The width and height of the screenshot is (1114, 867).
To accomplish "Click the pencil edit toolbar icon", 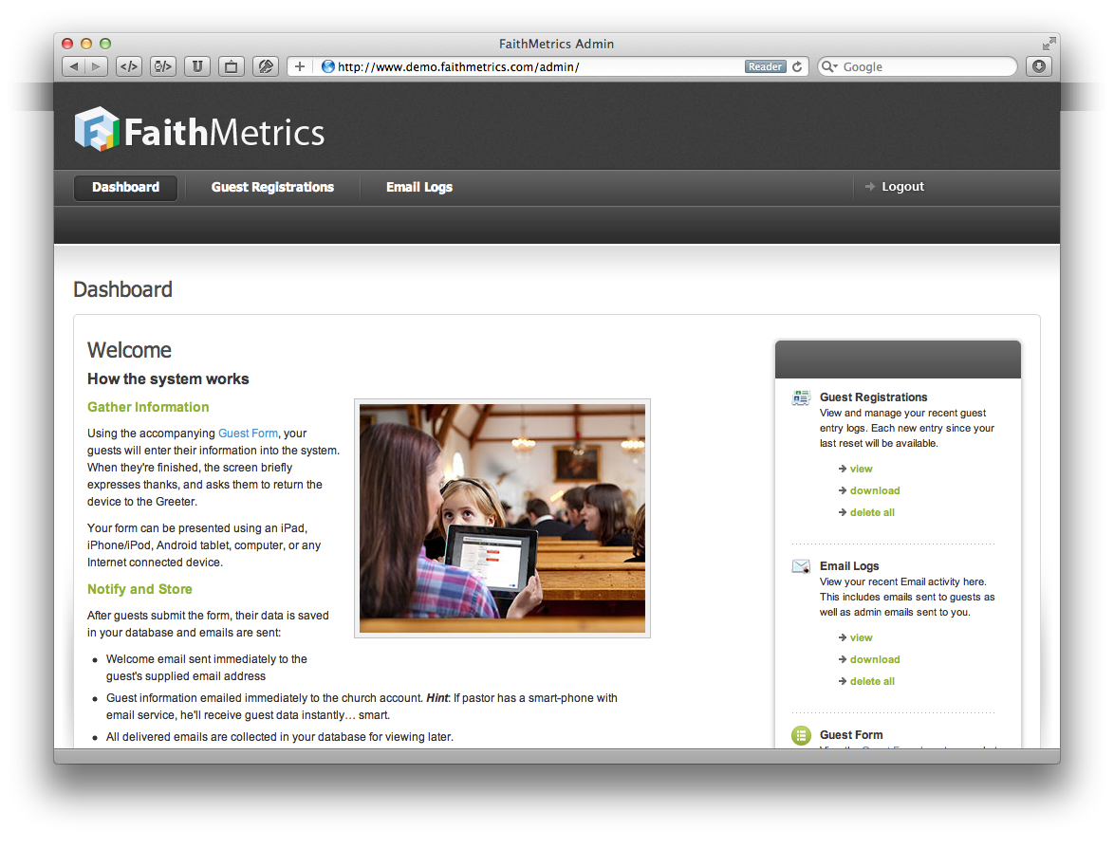I will click(x=265, y=66).
